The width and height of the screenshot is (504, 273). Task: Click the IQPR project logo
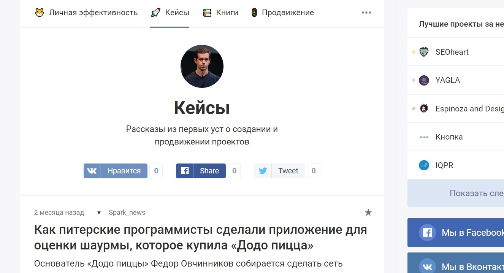point(424,165)
